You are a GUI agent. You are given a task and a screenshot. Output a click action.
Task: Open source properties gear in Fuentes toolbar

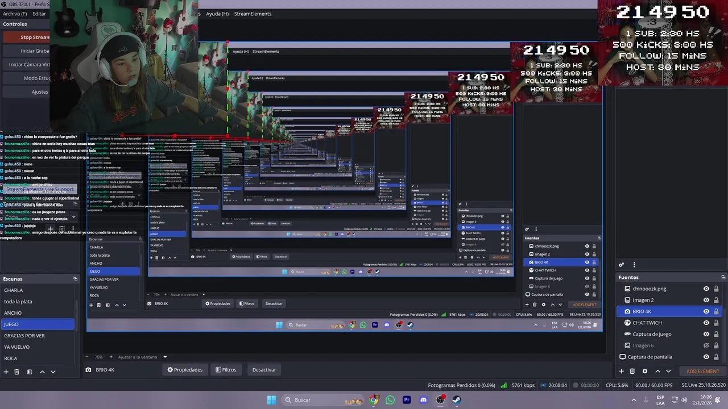pyautogui.click(x=644, y=371)
